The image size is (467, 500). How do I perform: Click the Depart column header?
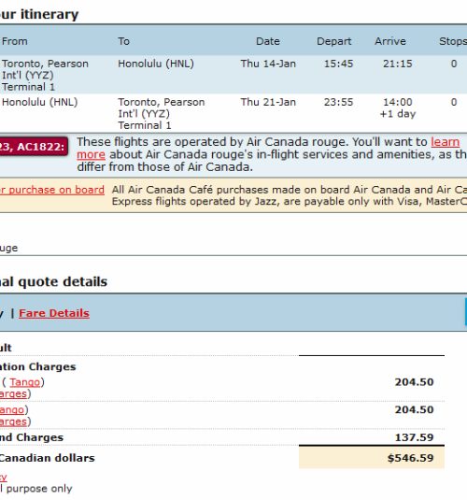(x=334, y=41)
